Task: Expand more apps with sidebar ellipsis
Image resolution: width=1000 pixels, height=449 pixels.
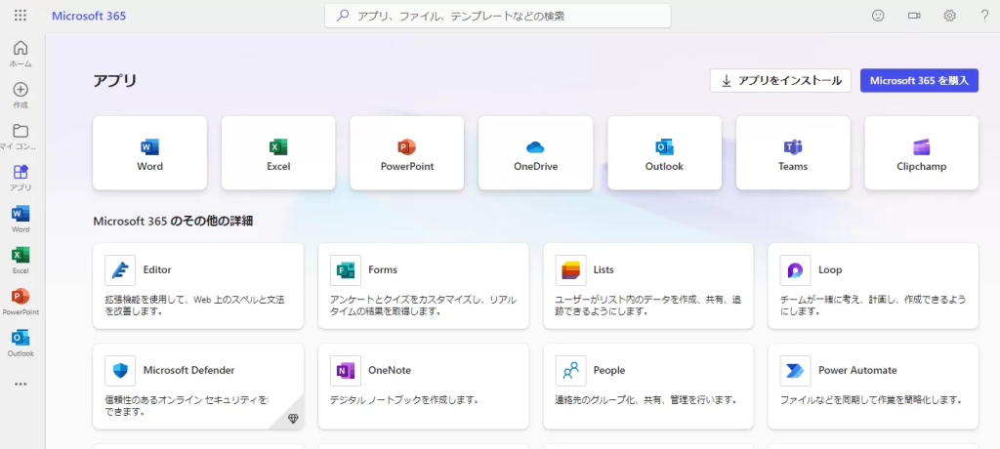Action: pos(21,384)
